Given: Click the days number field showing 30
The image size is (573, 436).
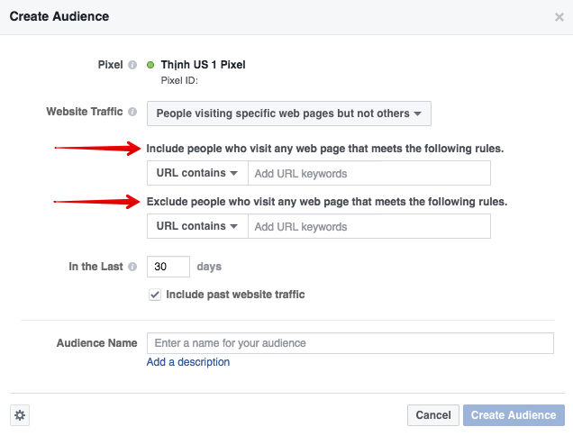Looking at the screenshot, I should (x=168, y=267).
